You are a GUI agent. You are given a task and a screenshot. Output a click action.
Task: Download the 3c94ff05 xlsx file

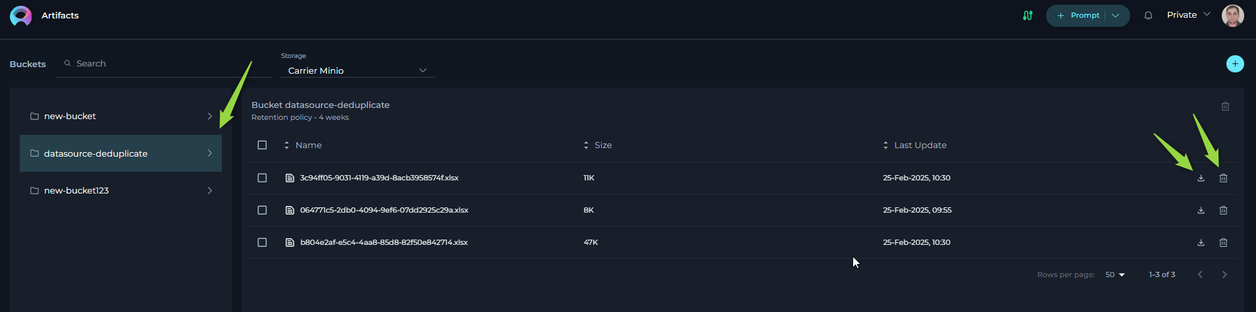(1201, 178)
